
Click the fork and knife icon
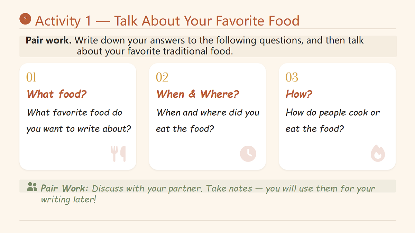118,154
